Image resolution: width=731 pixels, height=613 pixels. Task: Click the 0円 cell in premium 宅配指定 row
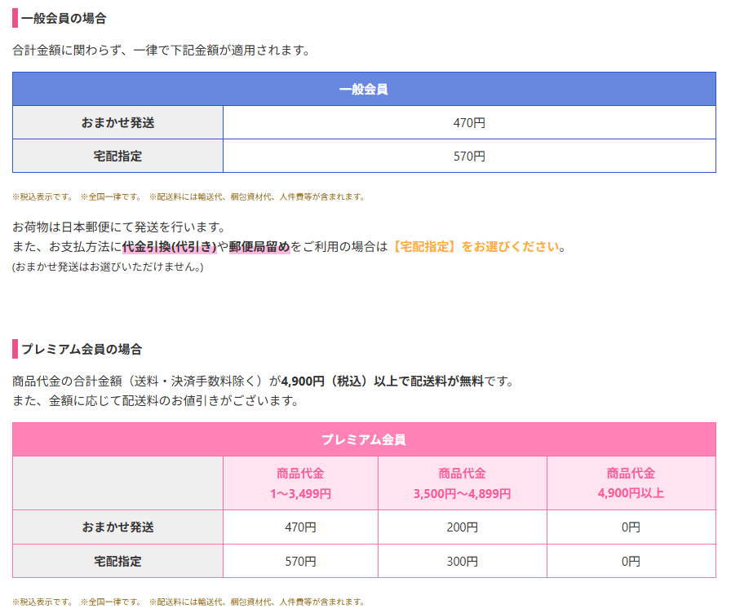point(631,562)
